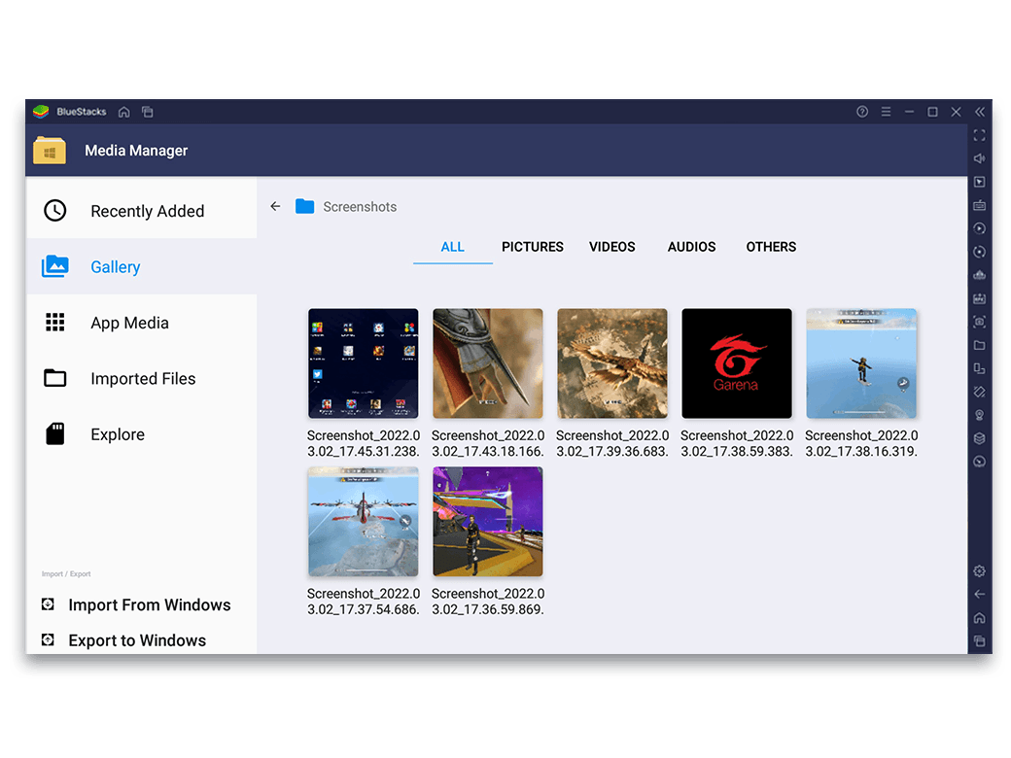The image size is (1011, 758).
Task: Go back using arrow beside Screenshots
Action: [x=275, y=206]
